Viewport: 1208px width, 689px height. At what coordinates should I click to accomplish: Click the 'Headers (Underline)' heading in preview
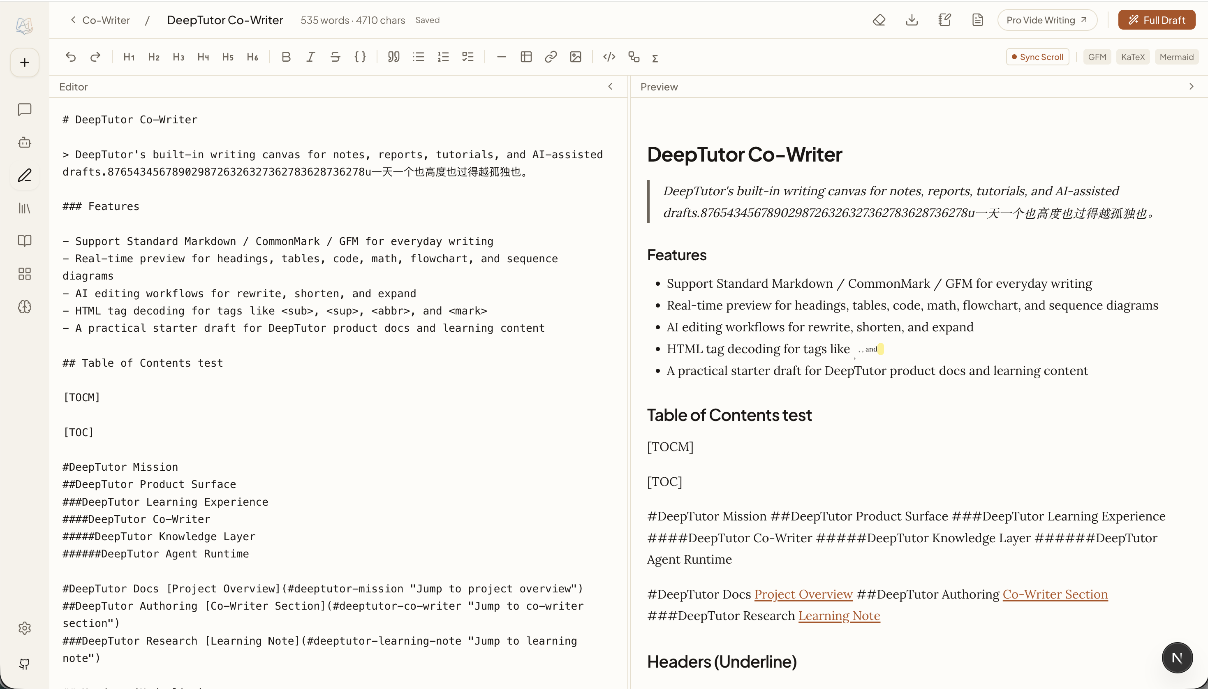pos(722,661)
